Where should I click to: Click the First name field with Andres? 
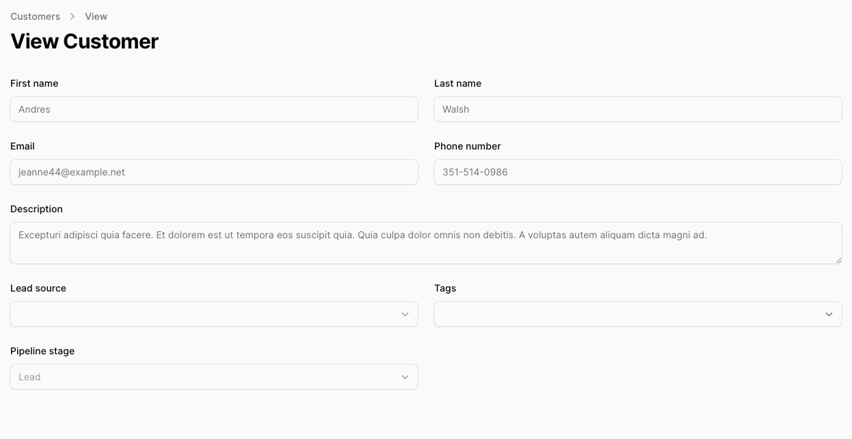213,109
